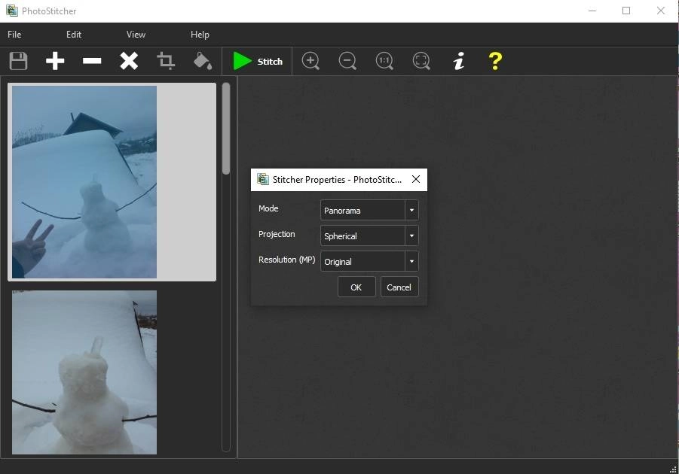Click the Stitcher Properties dialog title icon
679x474 pixels.
(262, 179)
